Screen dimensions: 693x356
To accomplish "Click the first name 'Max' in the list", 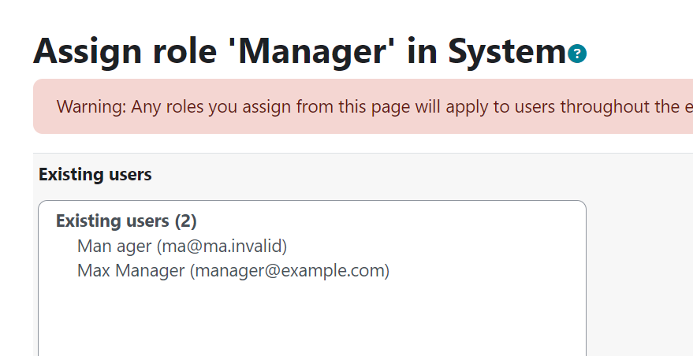I will (94, 270).
